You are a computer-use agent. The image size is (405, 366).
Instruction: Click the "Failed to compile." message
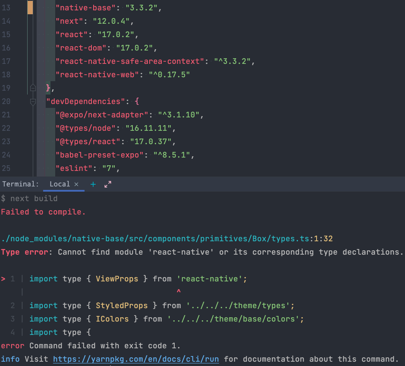(43, 212)
